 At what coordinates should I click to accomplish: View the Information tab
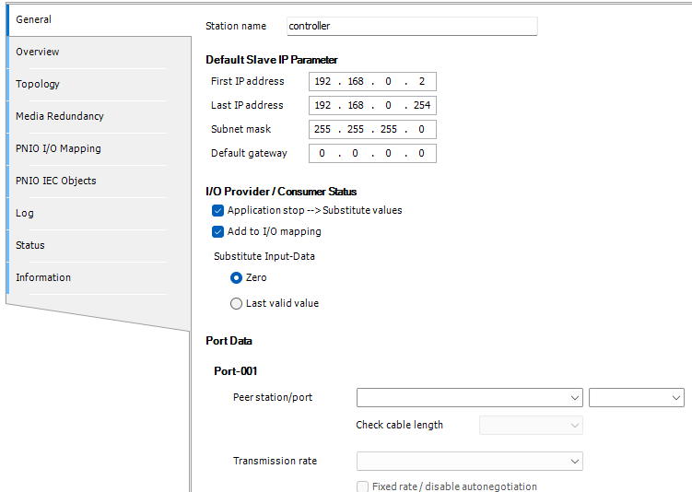pos(43,277)
